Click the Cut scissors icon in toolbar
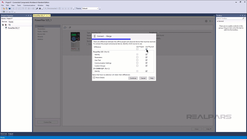Image resolution: width=247 pixels, height=139 pixels. pos(13,8)
